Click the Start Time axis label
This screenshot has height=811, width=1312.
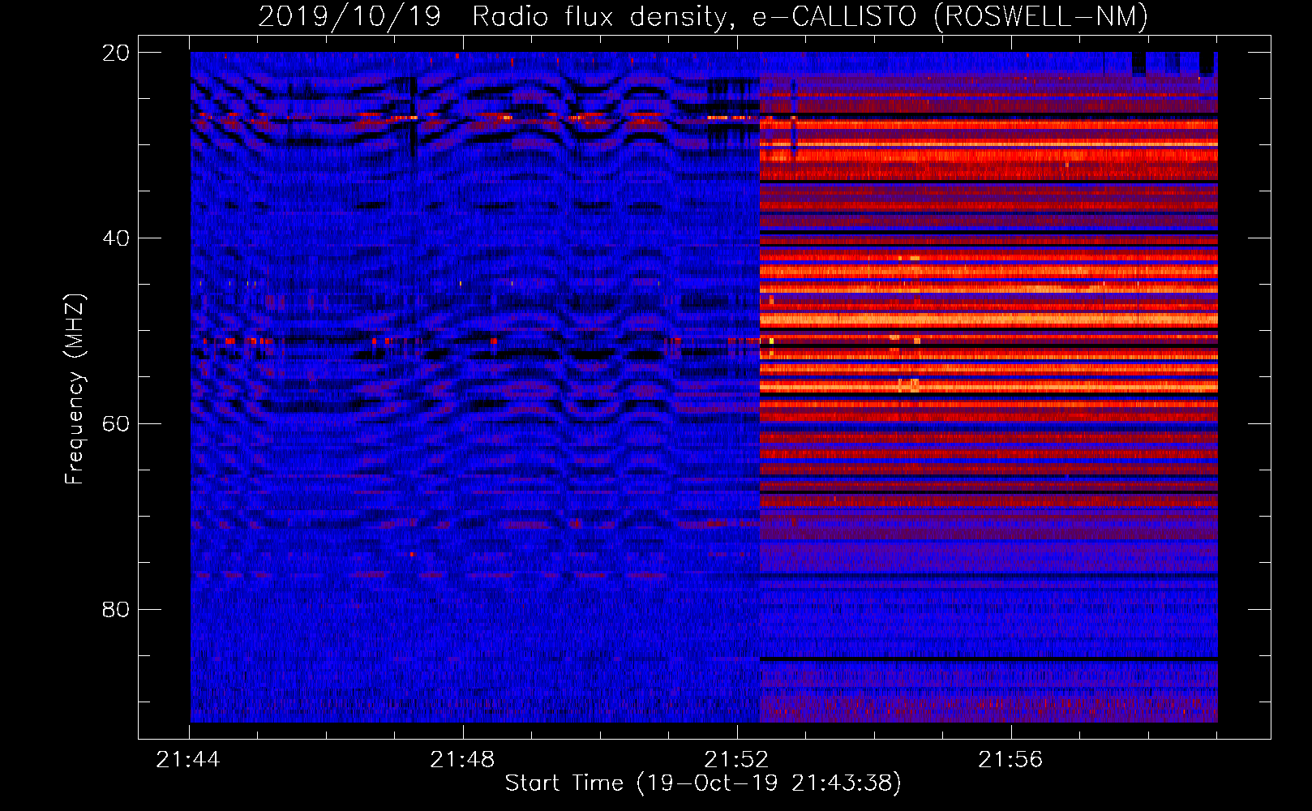point(703,783)
